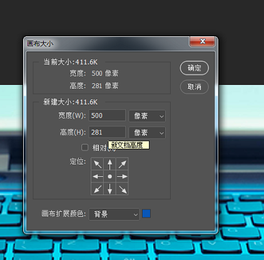Set anchor to bottom-left arrow
264x260 pixels.
98,189
